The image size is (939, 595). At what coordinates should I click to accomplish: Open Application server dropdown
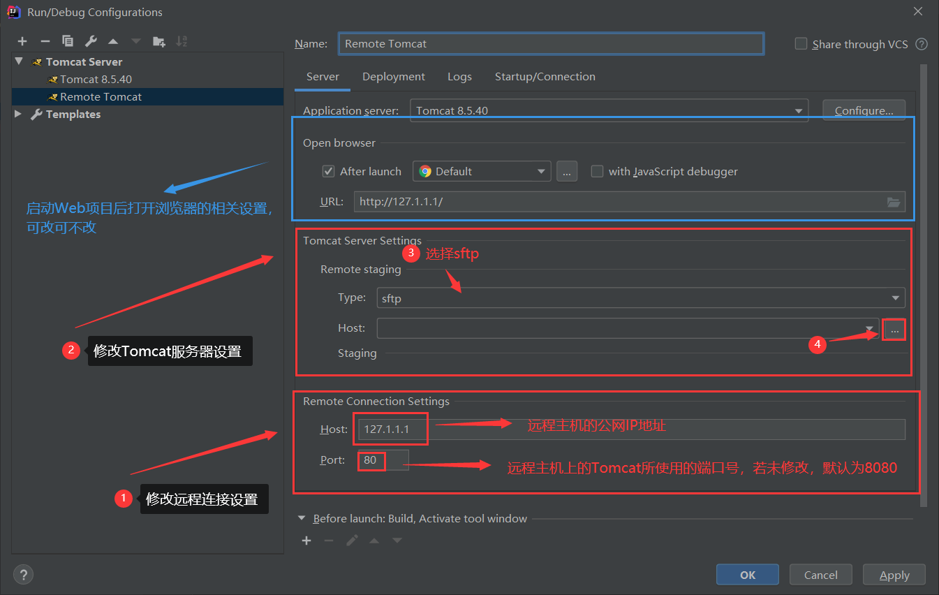pos(609,110)
